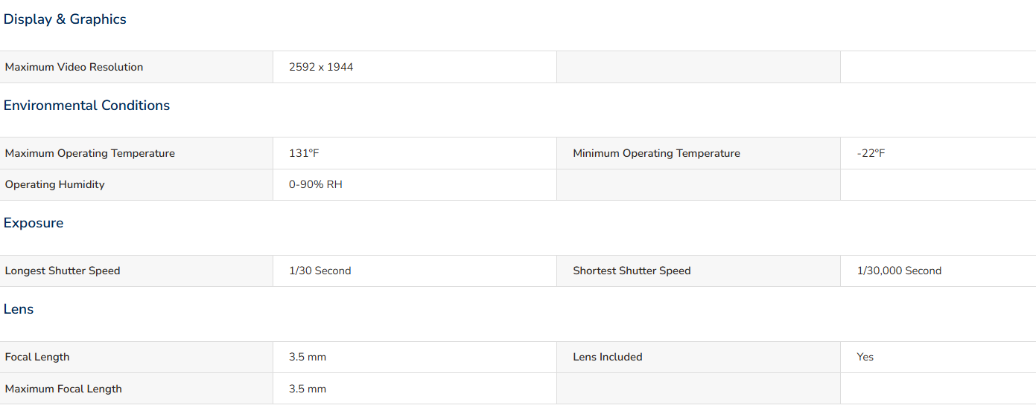Click the 1/30 Second value

(x=320, y=271)
